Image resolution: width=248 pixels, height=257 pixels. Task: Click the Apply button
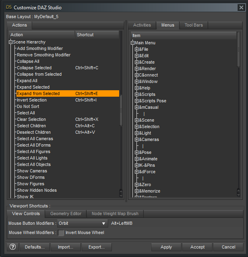(x=166, y=247)
